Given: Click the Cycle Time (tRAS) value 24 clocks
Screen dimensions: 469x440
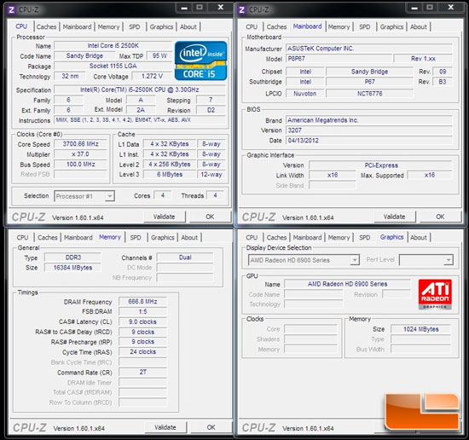Looking at the screenshot, I should point(142,352).
